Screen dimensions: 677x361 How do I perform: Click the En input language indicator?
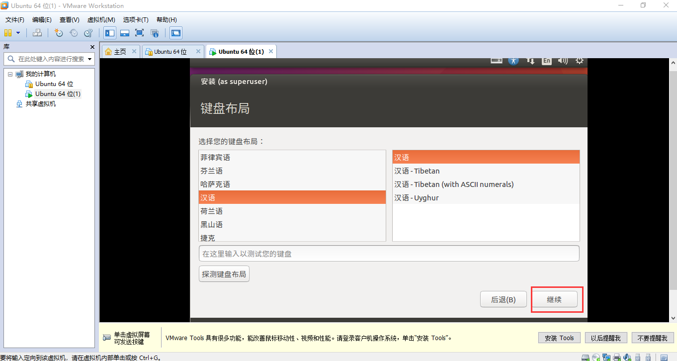547,61
